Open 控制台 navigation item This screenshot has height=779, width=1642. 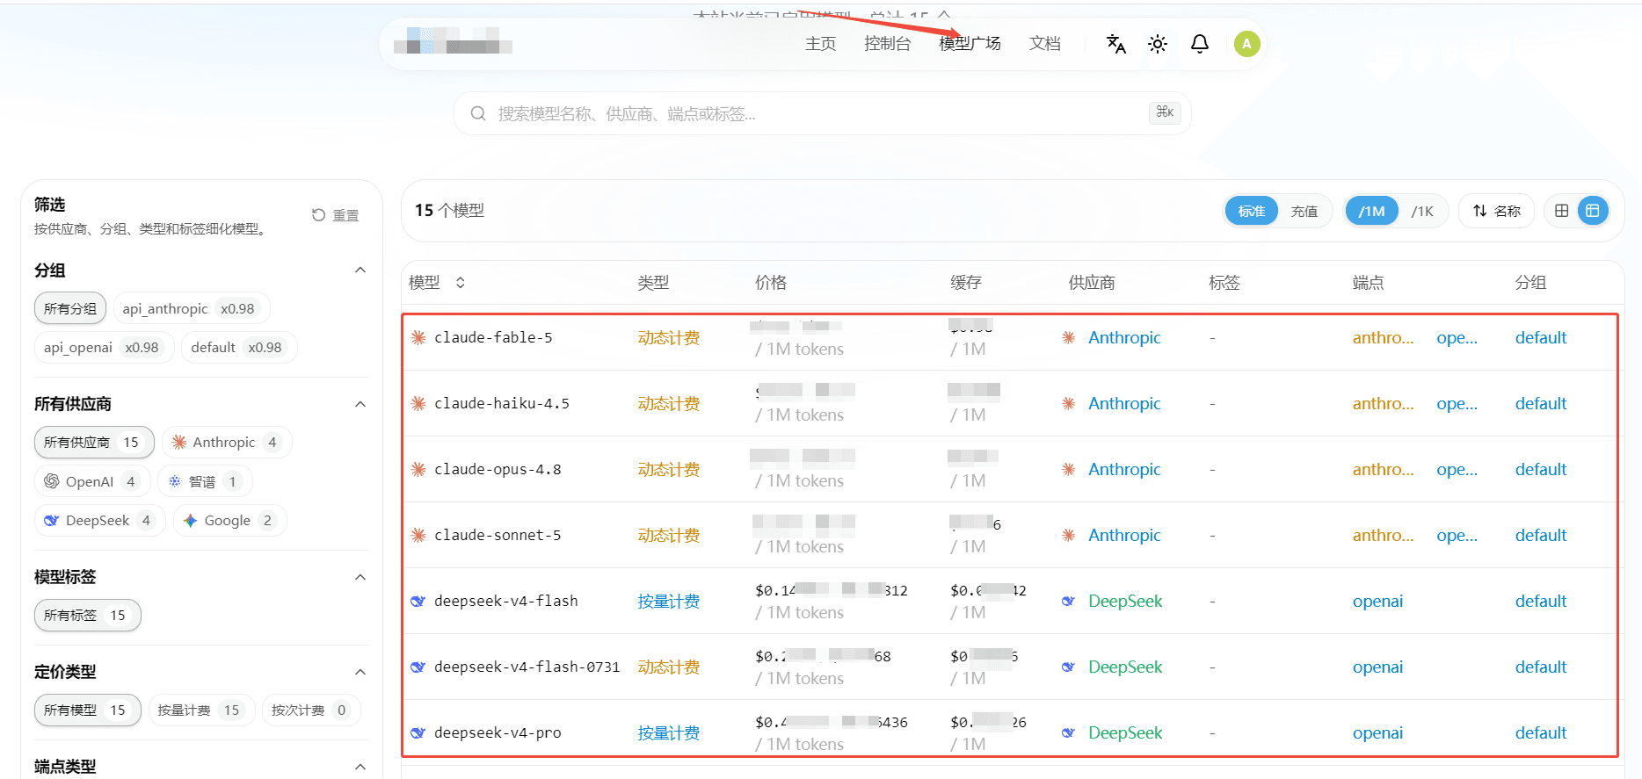click(x=887, y=44)
